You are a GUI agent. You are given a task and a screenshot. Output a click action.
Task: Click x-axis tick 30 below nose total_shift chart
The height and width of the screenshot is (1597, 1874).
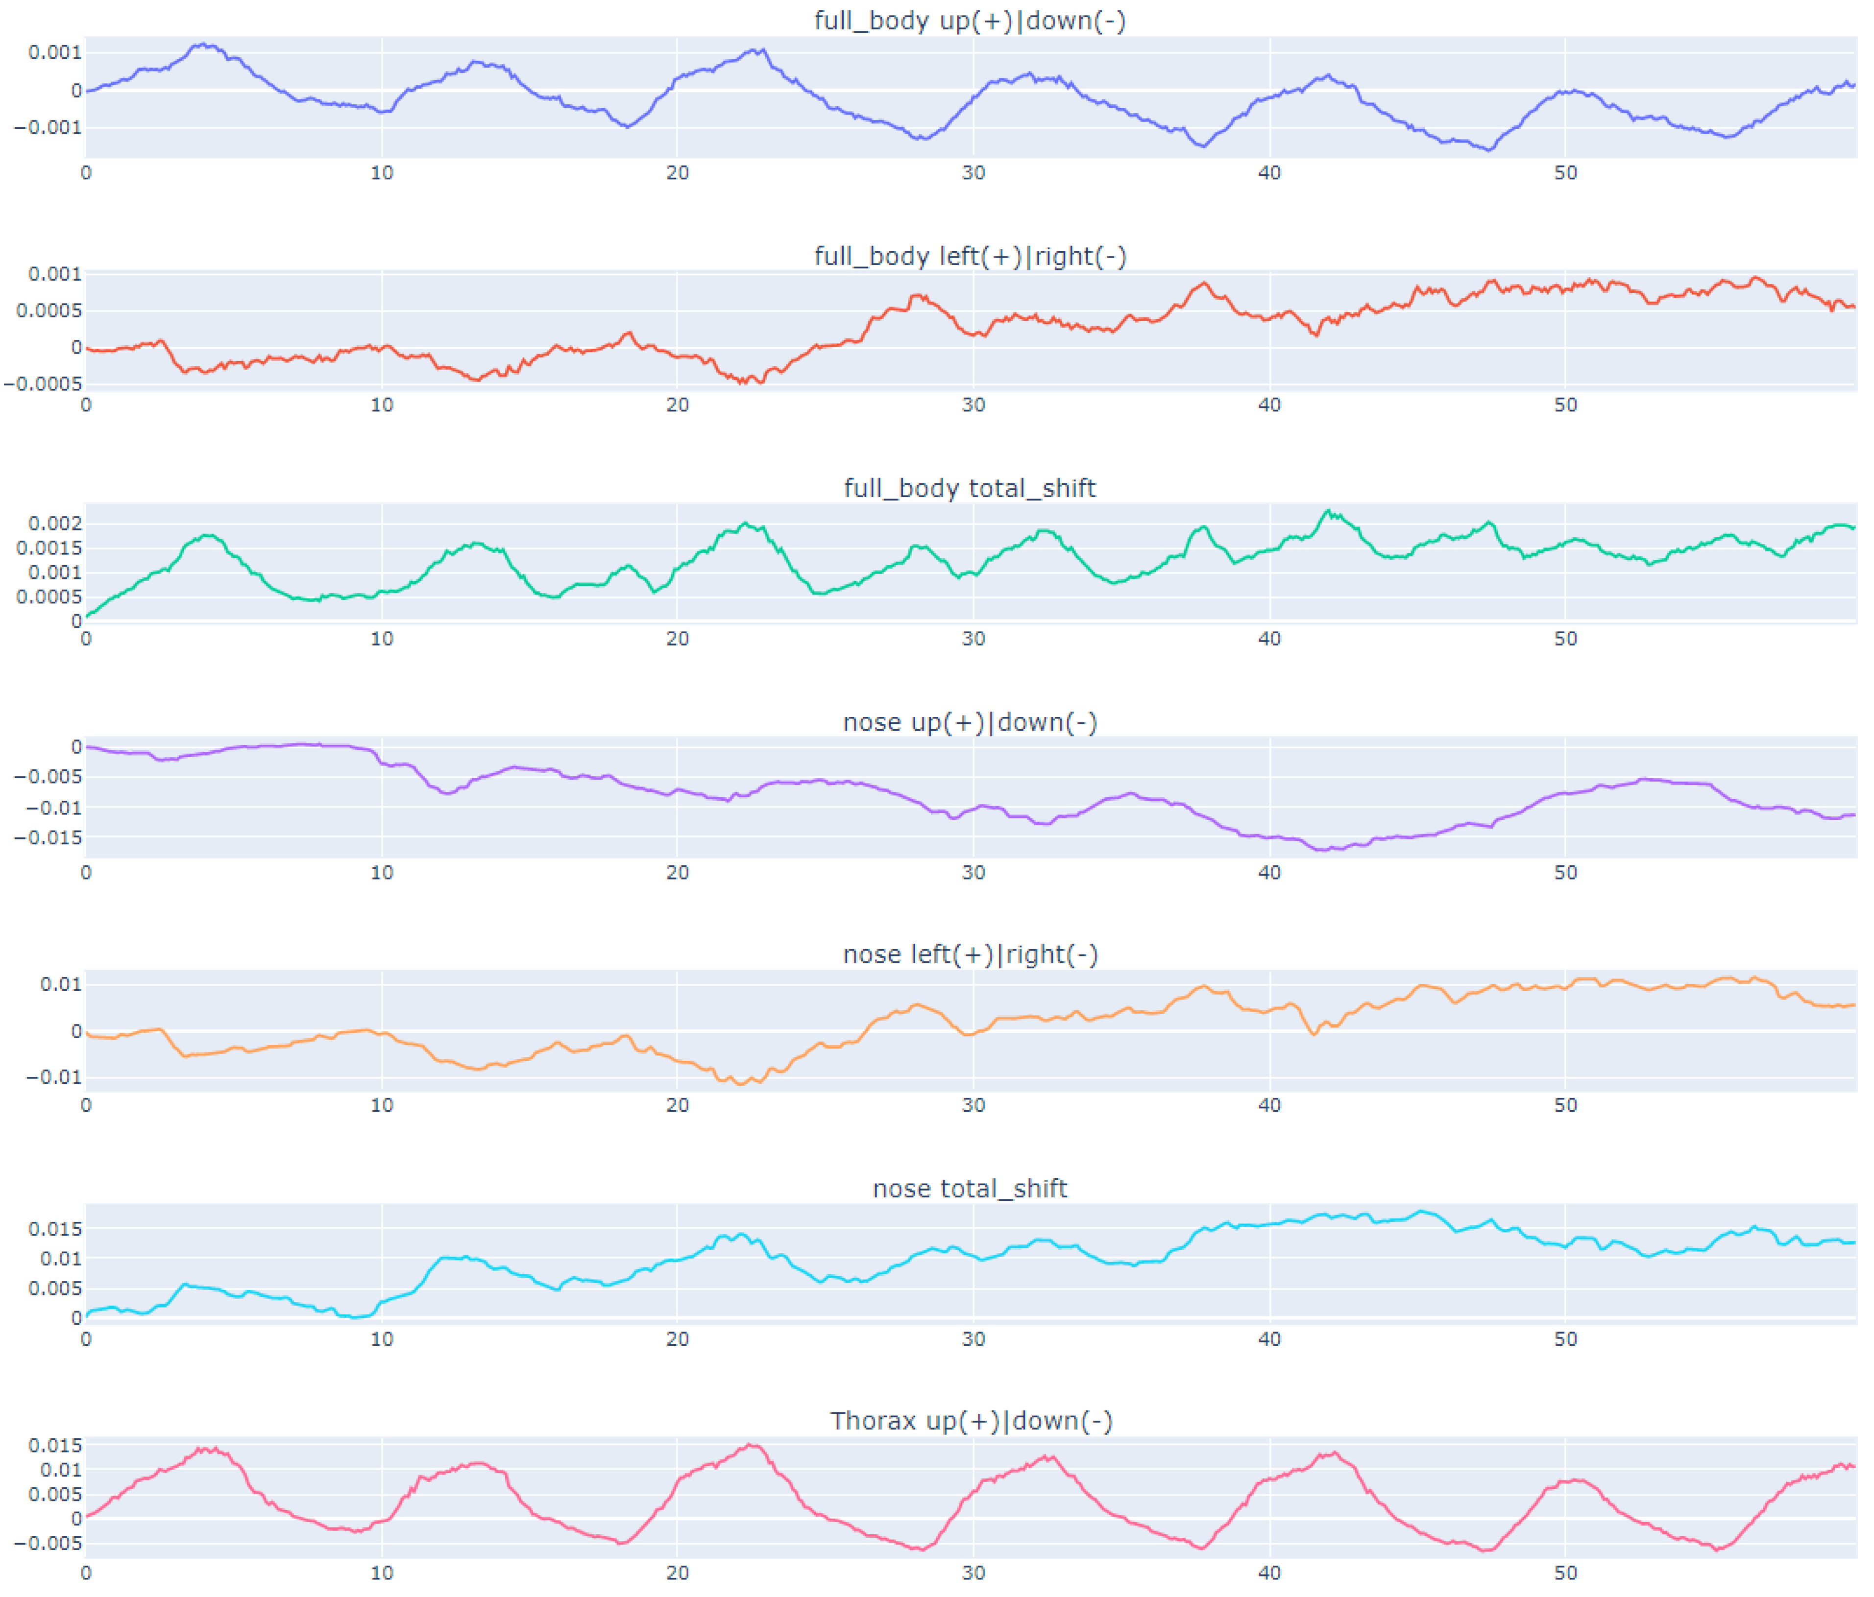coord(973,1338)
